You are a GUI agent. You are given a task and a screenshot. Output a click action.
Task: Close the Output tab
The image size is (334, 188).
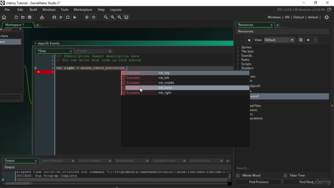pyautogui.click(x=35, y=161)
